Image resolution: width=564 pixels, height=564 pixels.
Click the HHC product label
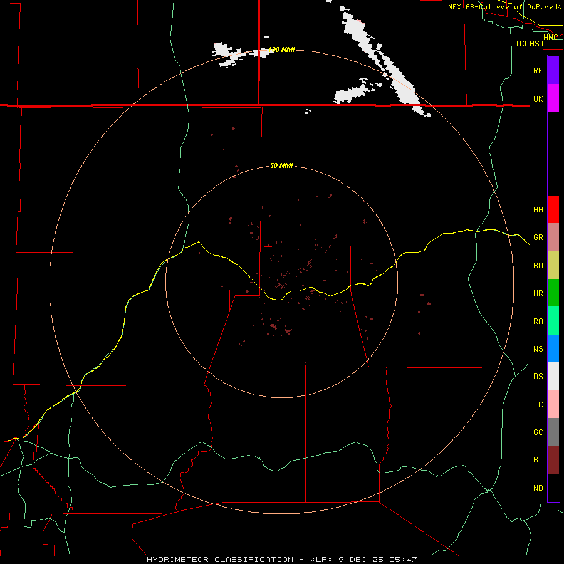550,37
